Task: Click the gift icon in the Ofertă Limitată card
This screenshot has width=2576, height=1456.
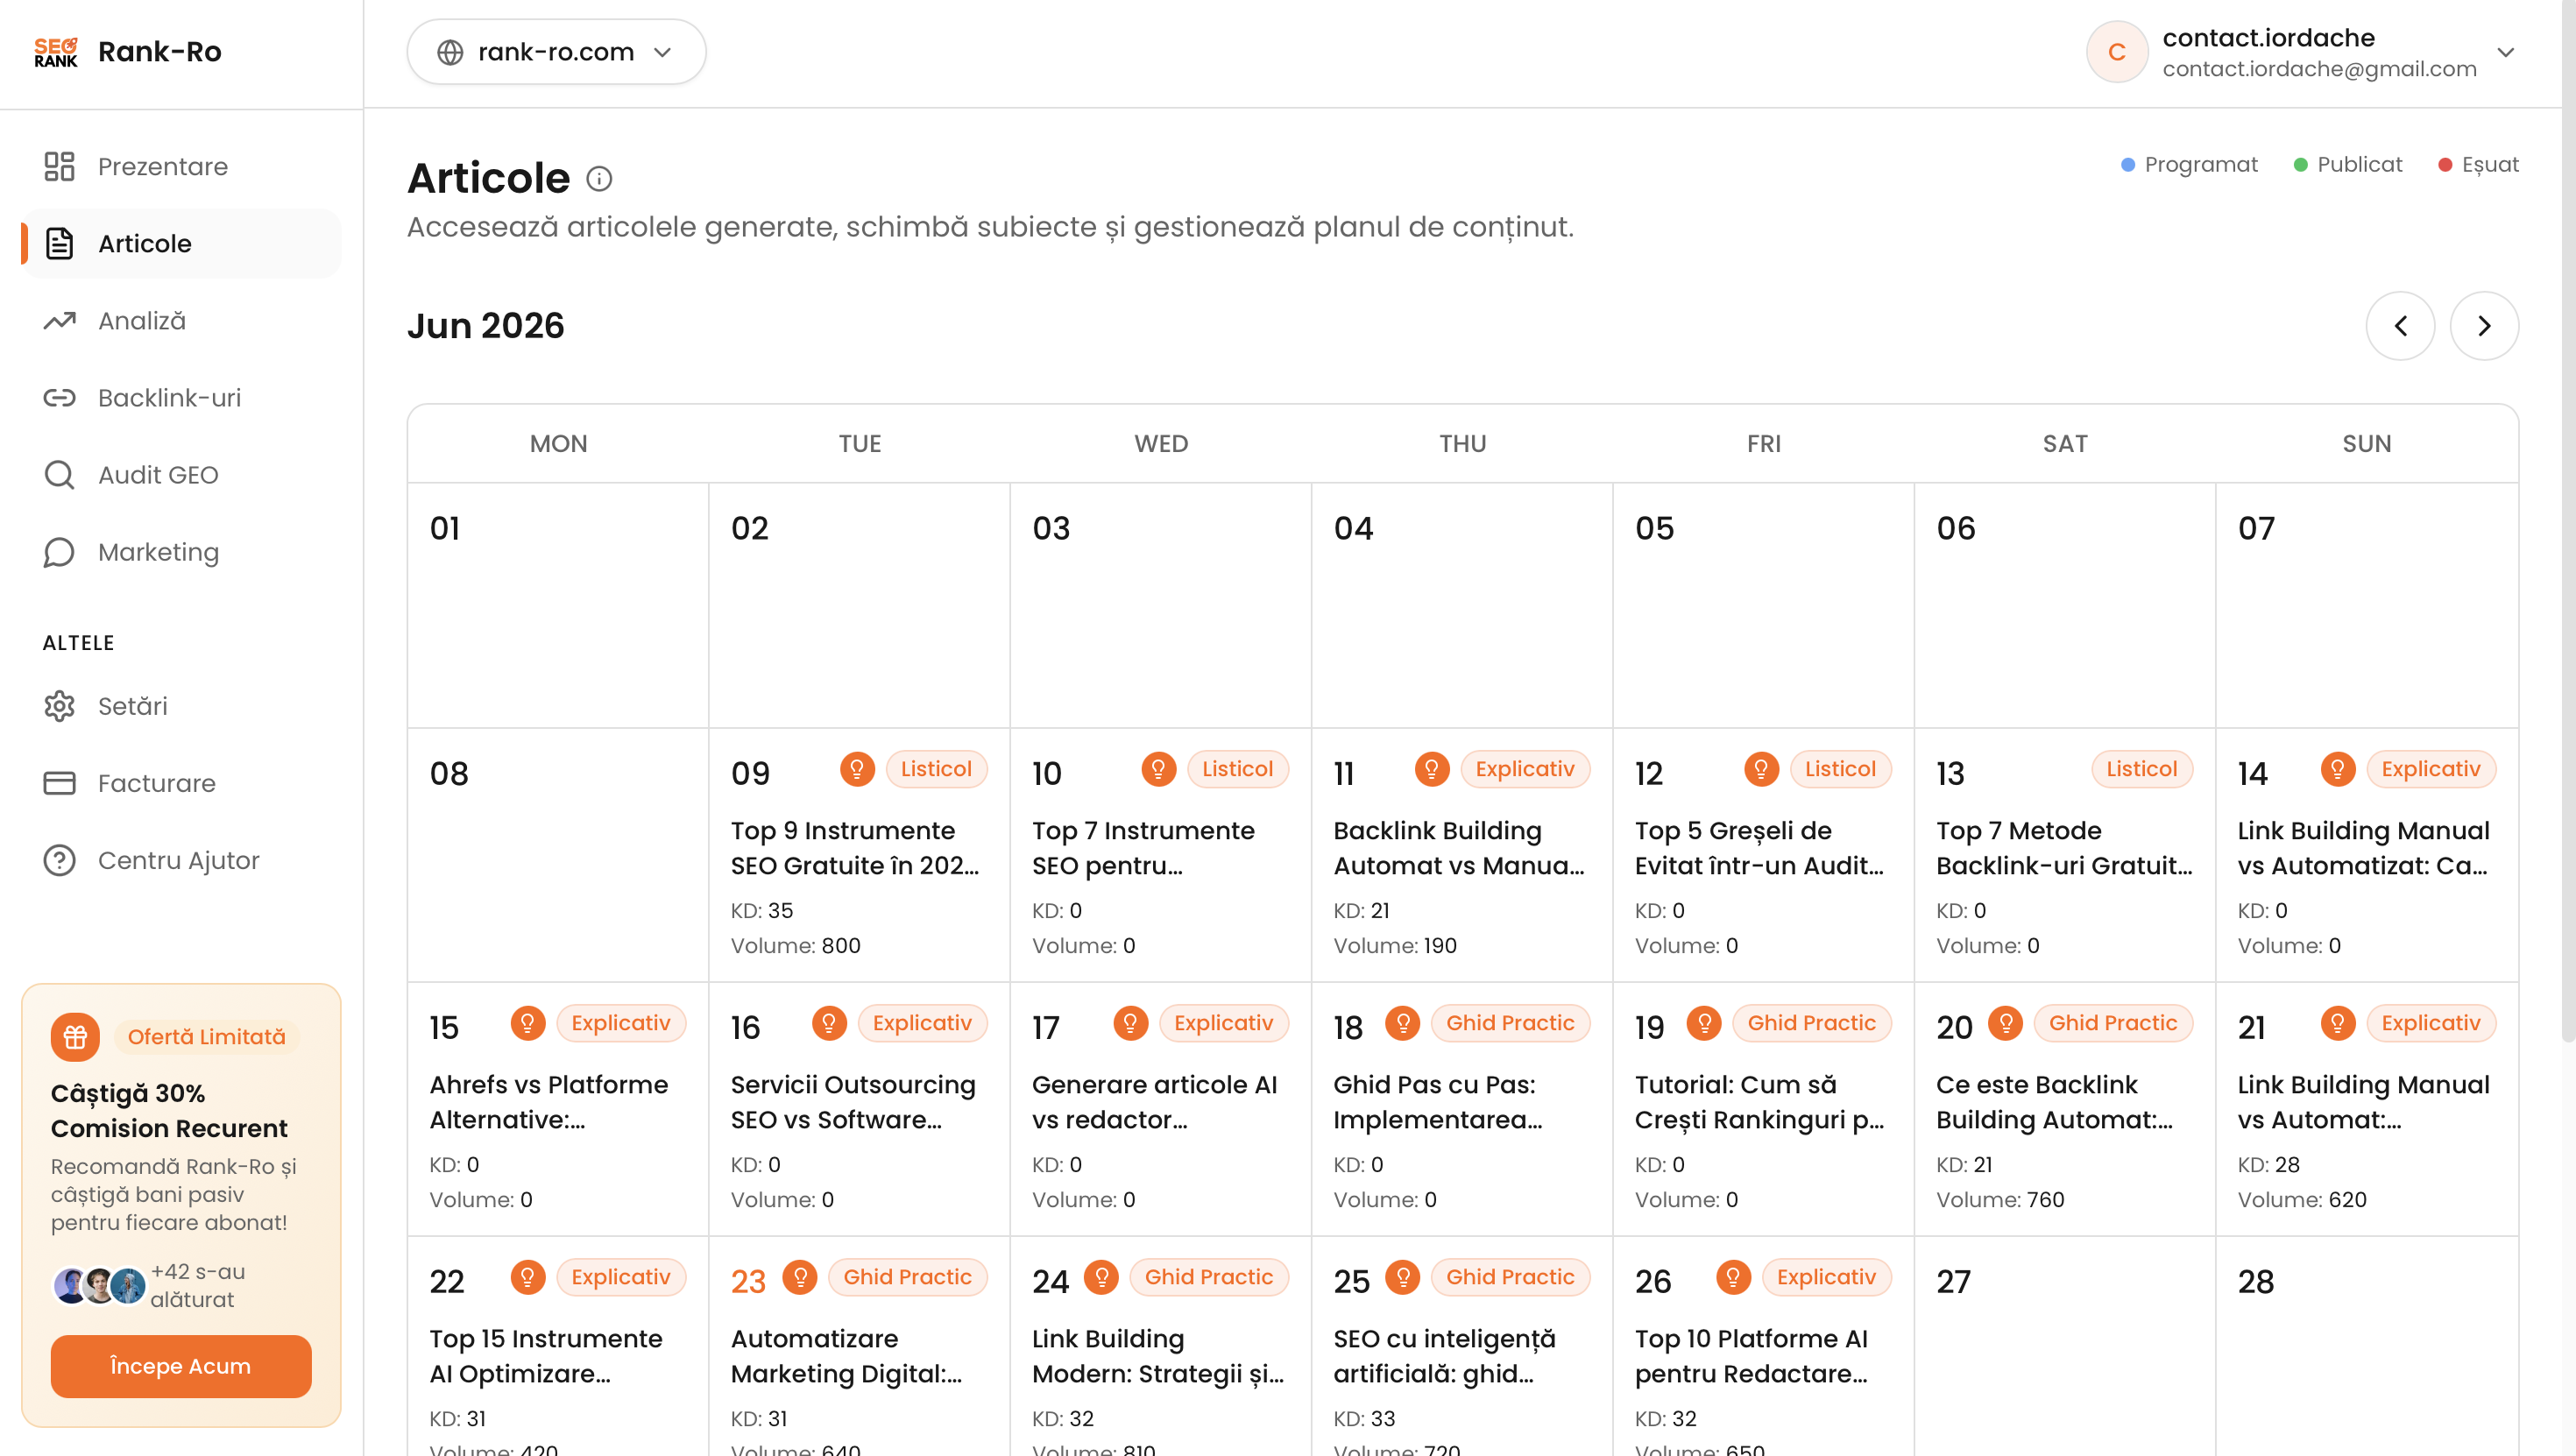Action: tap(75, 1037)
